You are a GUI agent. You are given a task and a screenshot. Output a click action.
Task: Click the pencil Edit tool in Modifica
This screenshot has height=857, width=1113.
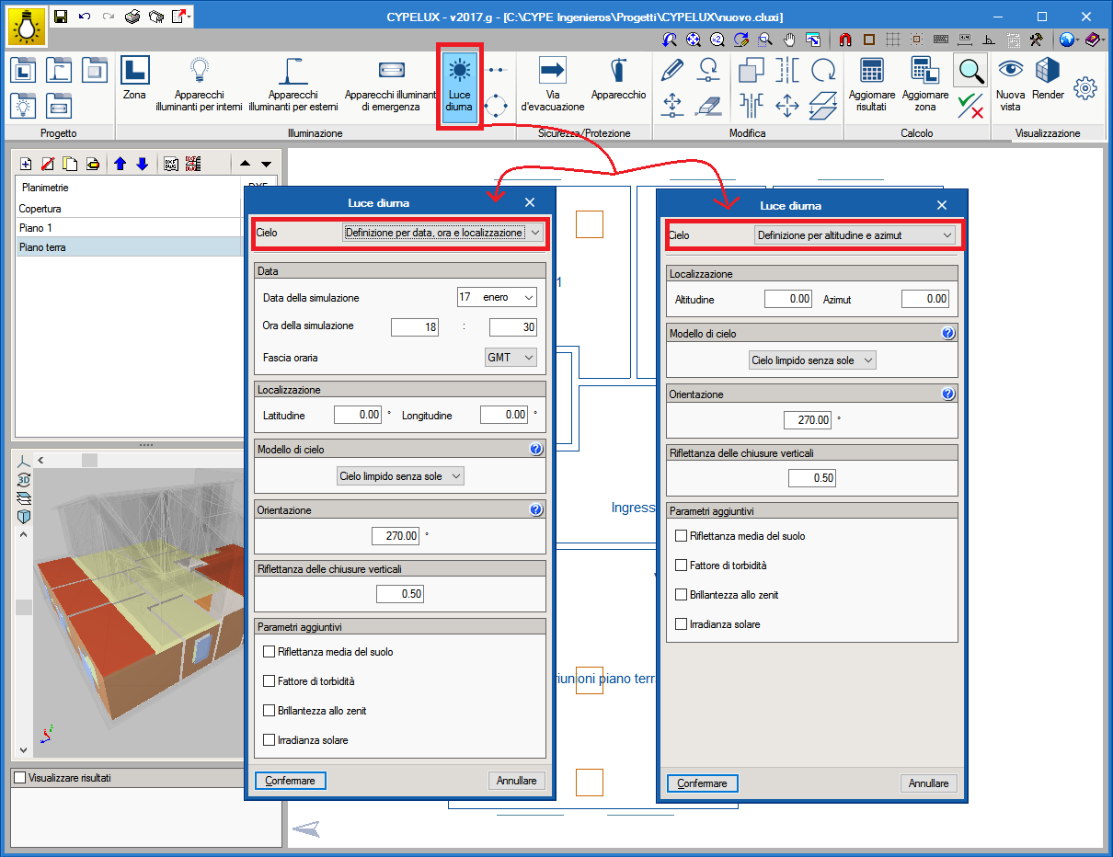(672, 69)
